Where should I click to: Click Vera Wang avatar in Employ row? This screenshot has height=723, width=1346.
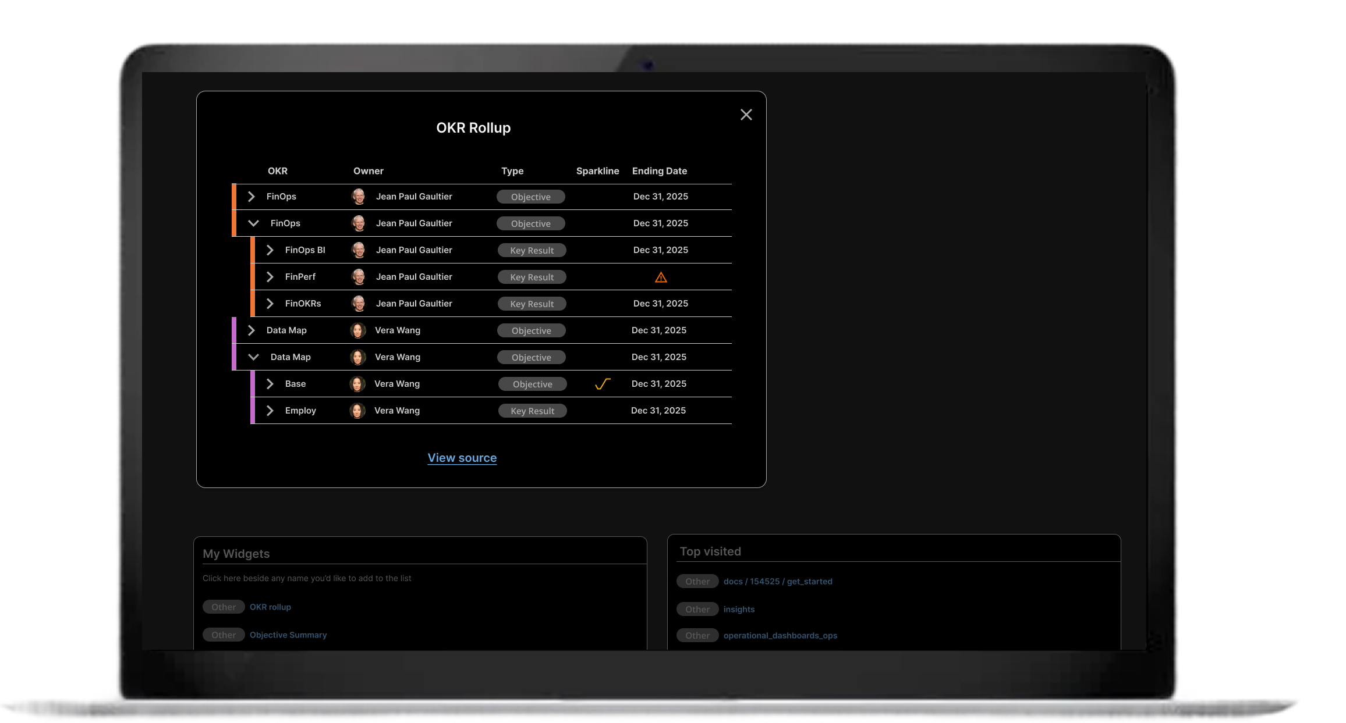click(357, 411)
